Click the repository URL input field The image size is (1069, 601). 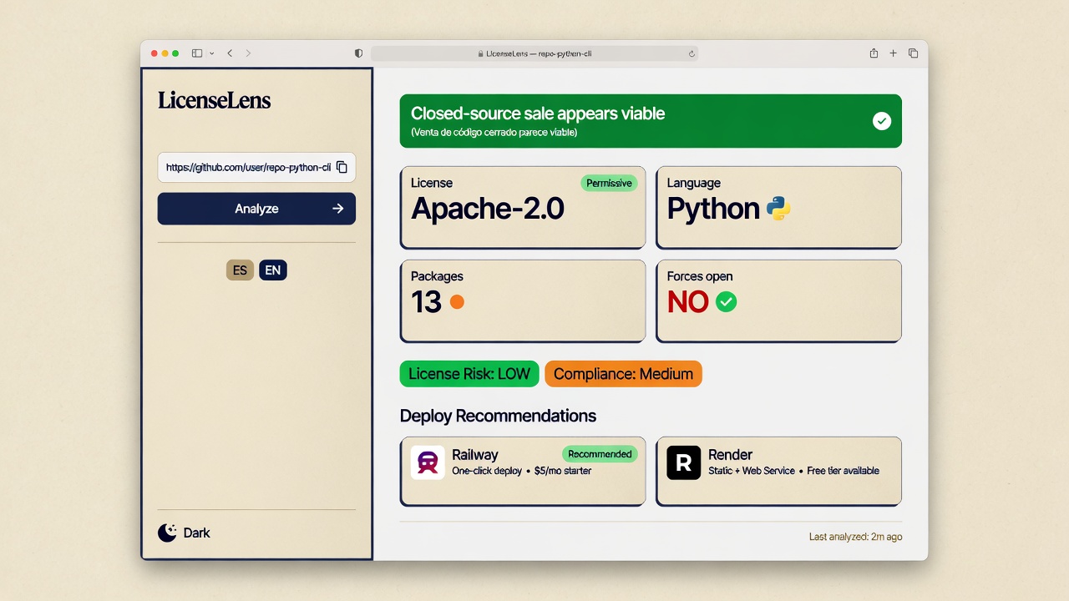point(256,167)
